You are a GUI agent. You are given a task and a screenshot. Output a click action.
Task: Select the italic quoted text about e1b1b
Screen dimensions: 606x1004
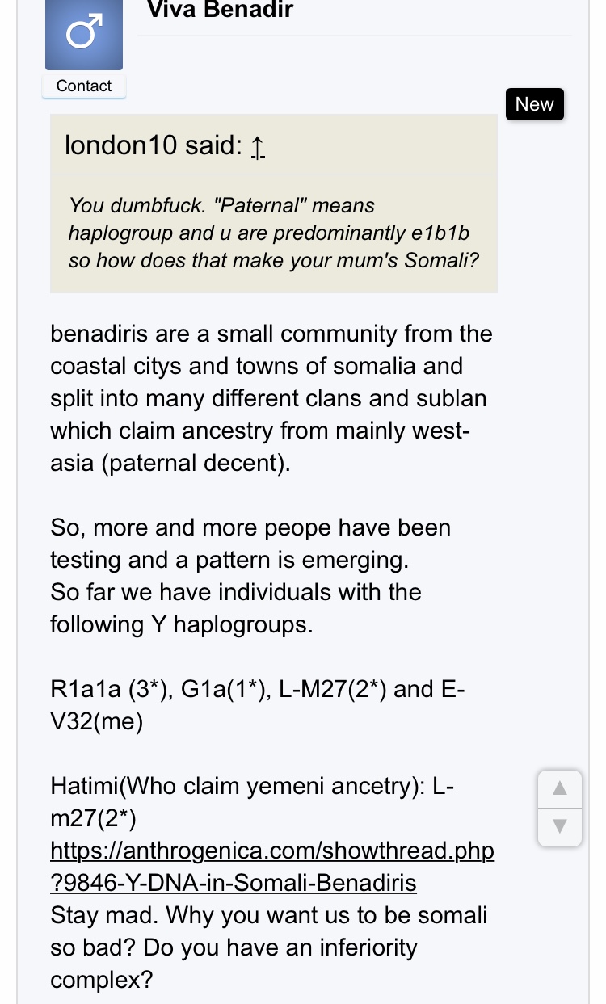click(x=270, y=233)
